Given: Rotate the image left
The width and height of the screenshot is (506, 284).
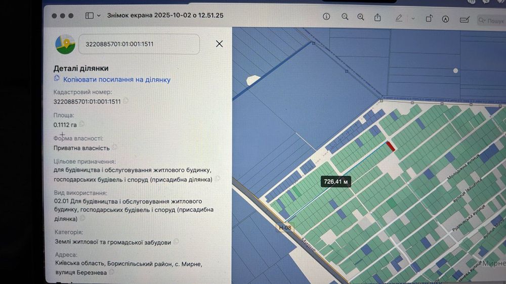Looking at the screenshot, I should coord(429,19).
